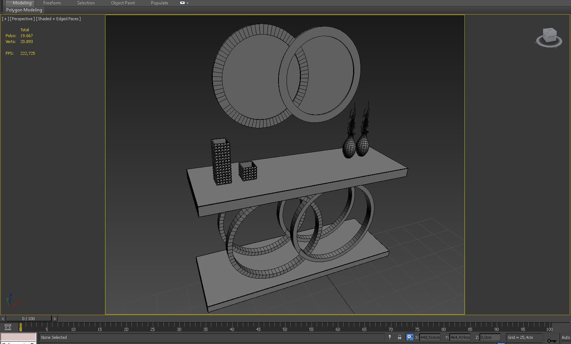Open the Modeling ribbon tab

click(22, 3)
